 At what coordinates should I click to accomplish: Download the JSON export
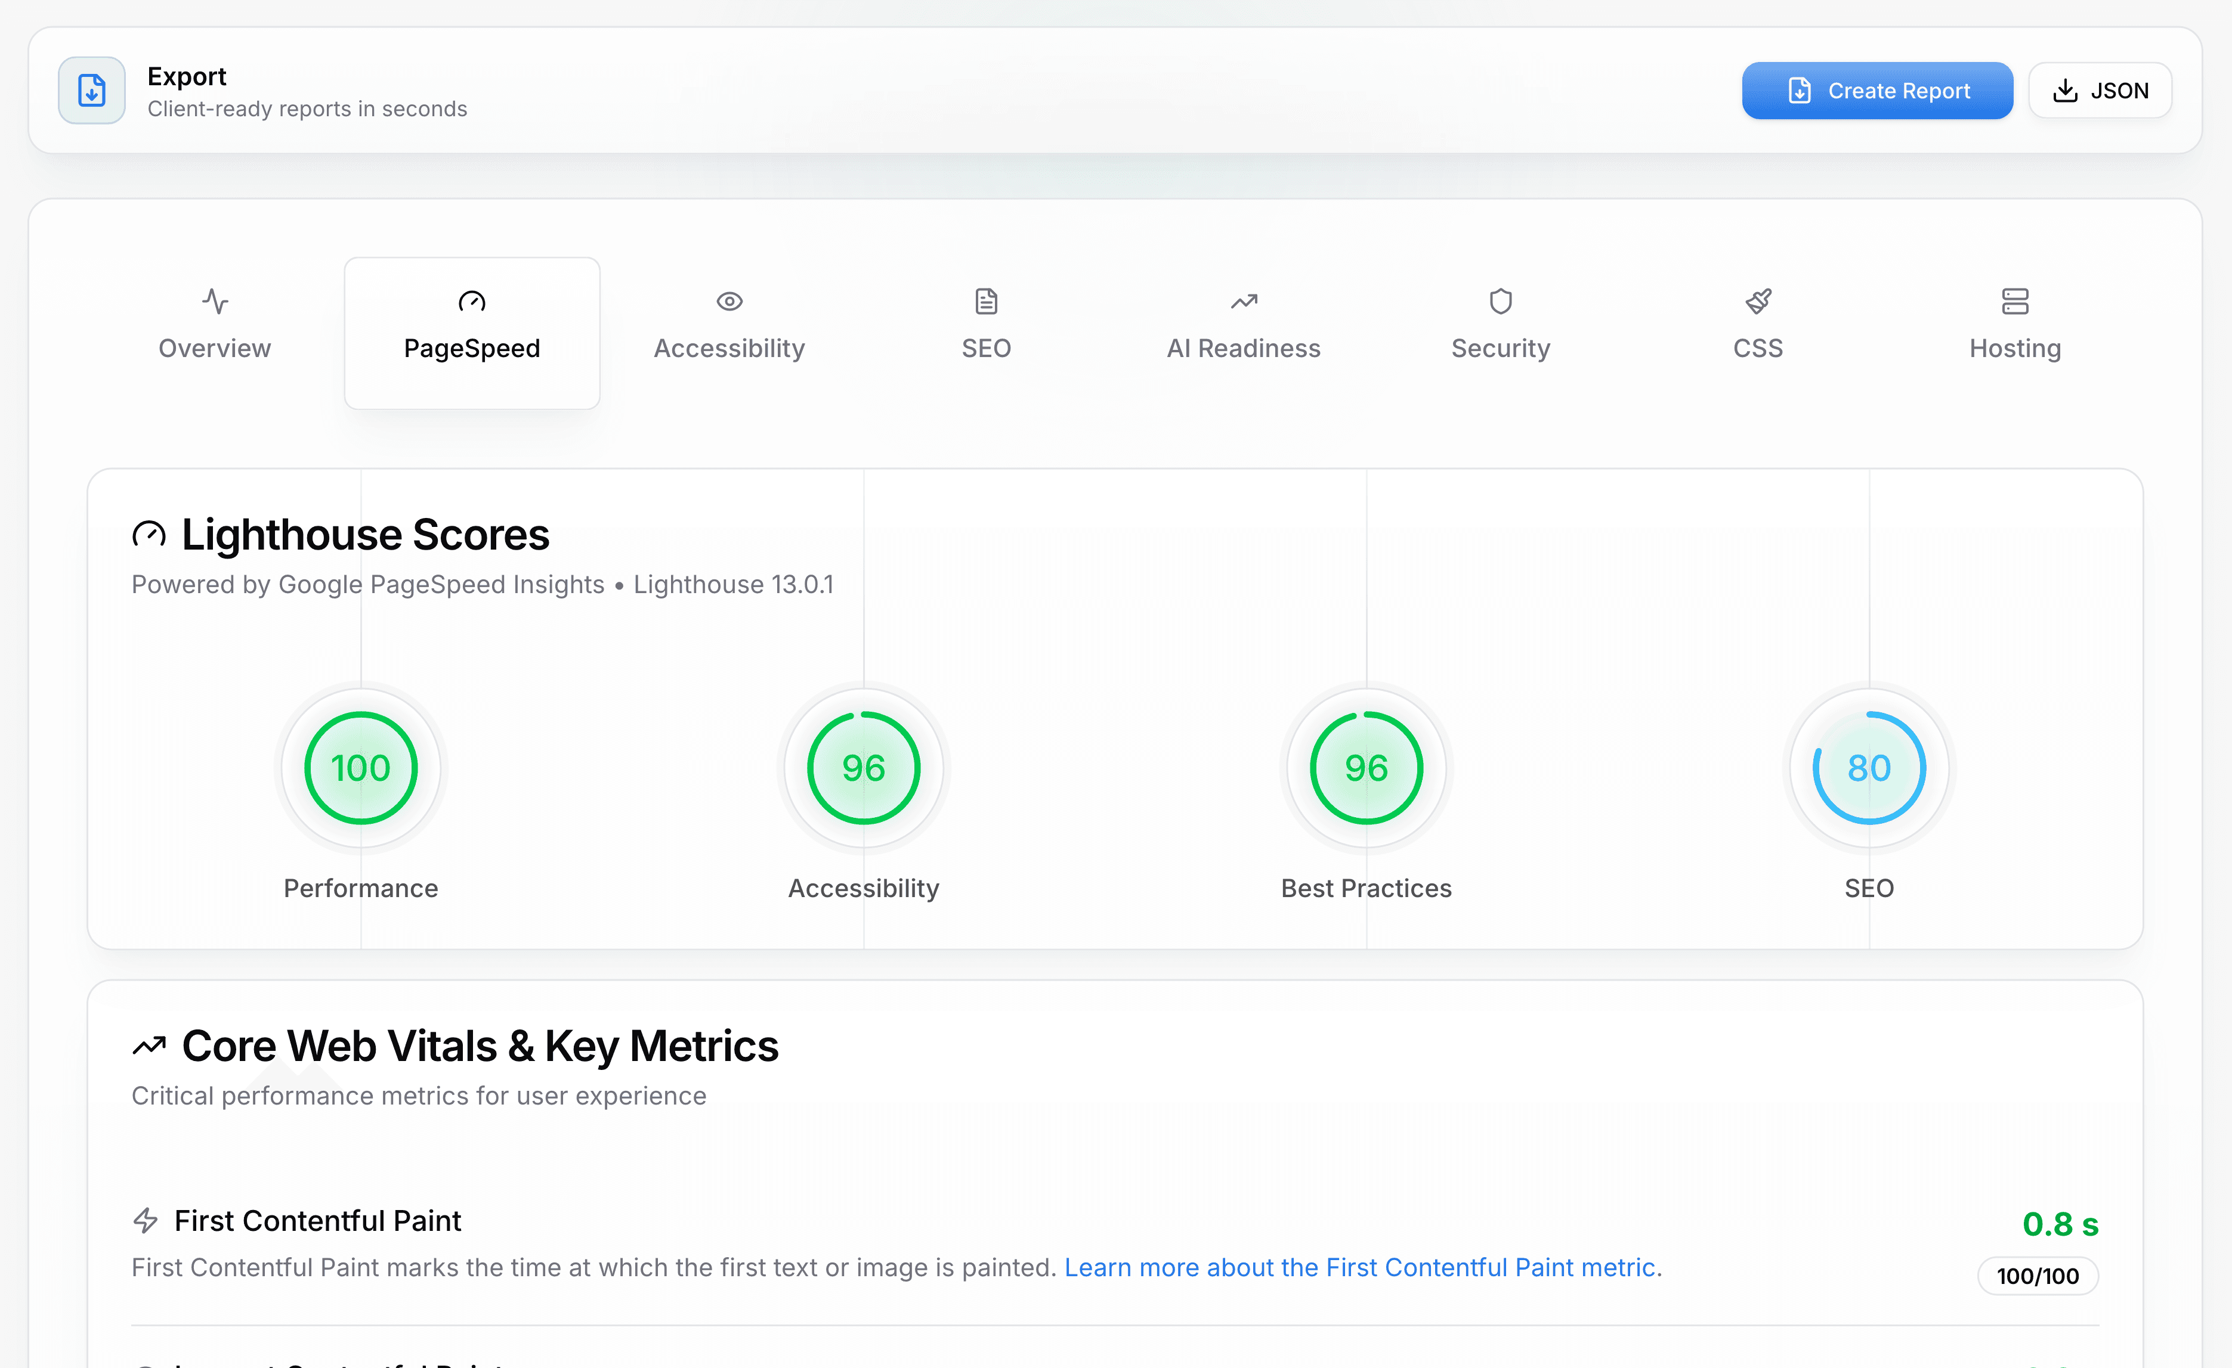(x=2100, y=91)
